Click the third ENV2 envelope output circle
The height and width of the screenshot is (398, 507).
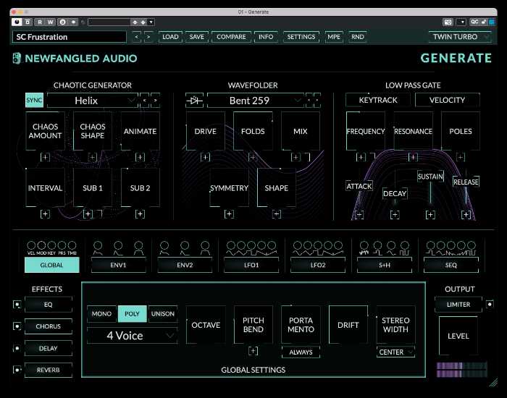(205, 245)
